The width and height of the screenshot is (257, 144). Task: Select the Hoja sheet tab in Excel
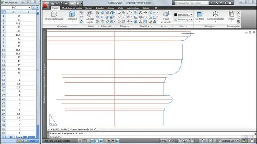point(19,137)
